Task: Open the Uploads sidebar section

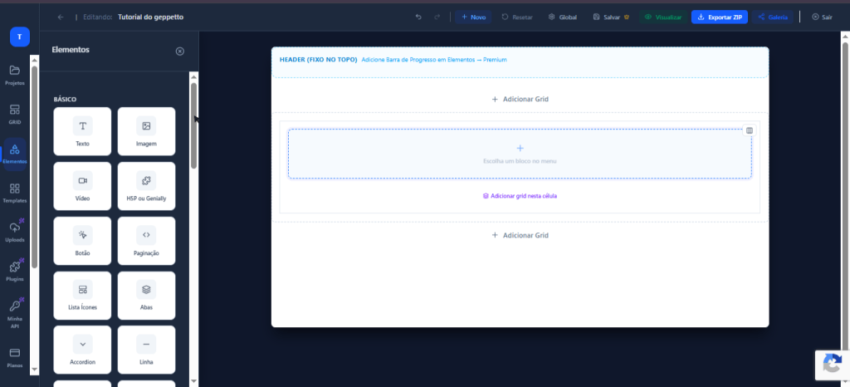Action: [15, 232]
